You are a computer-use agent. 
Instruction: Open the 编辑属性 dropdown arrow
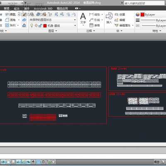point(133,25)
